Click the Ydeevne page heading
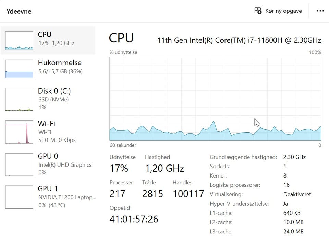329x244 pixels. coord(19,11)
